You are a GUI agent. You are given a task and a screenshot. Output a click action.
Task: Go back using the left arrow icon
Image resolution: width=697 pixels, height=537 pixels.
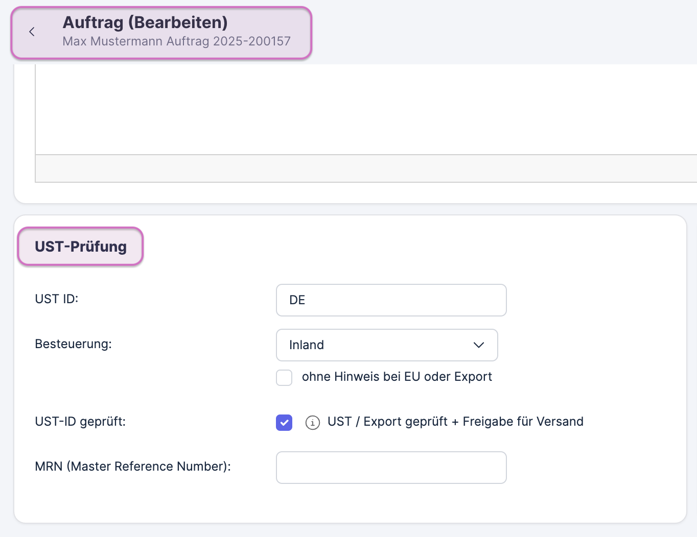(x=32, y=32)
